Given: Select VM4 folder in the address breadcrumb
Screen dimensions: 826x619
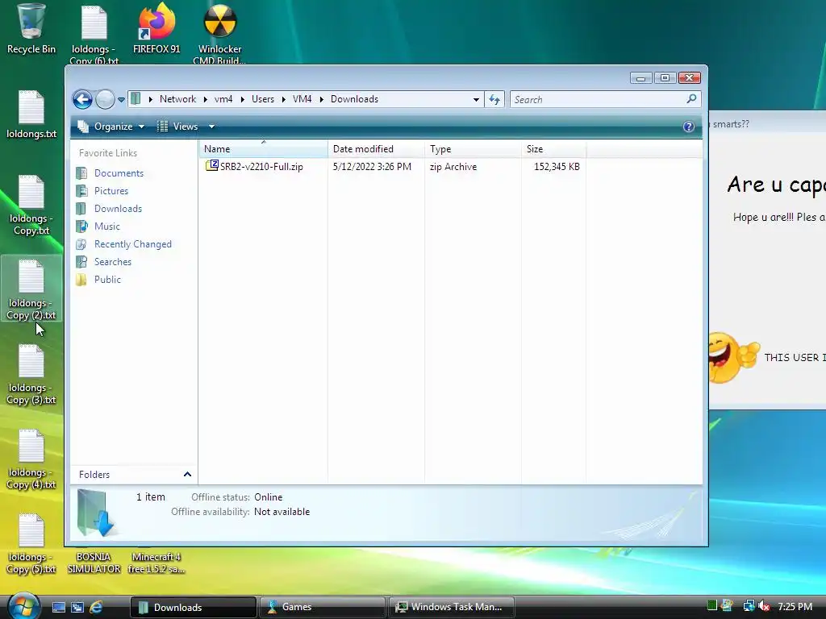Looking at the screenshot, I should 302,99.
